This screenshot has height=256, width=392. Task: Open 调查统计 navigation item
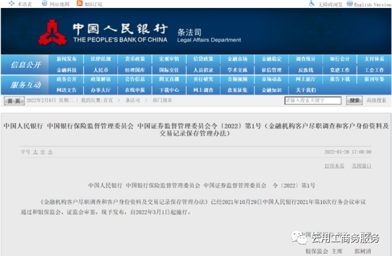[306, 59]
